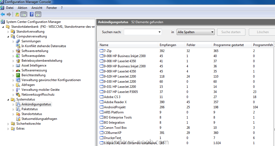Image resolution: width=275 pixels, height=146 pixels.
Task: Select the AndroidProjekt row
Action: (x=186, y=107)
